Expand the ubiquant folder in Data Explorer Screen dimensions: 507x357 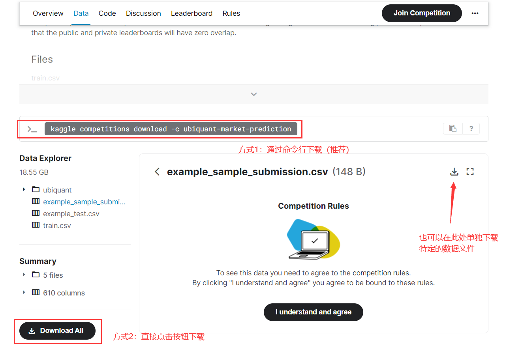pos(24,190)
